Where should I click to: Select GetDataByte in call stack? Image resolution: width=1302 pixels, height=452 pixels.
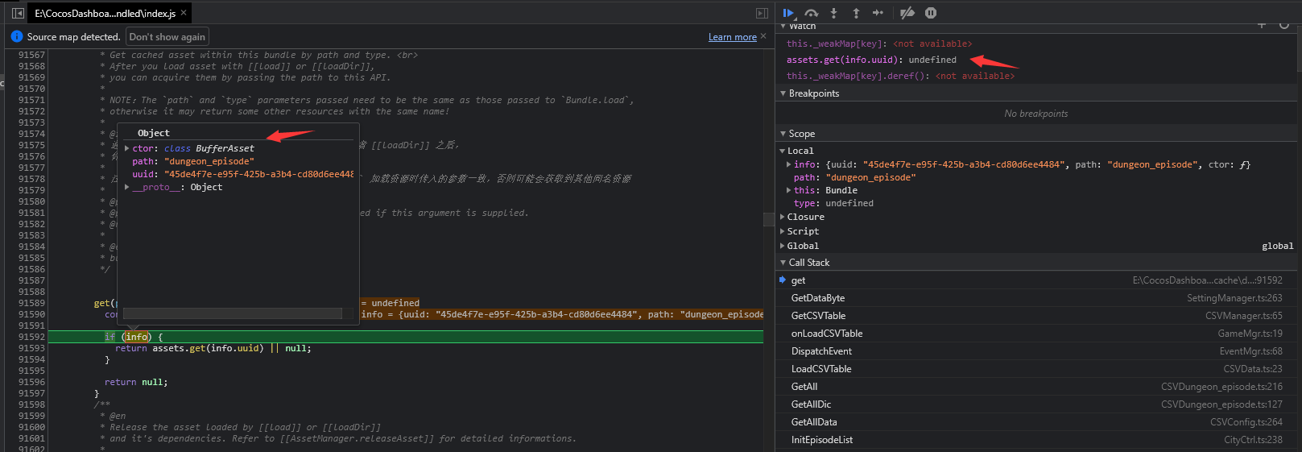tap(817, 298)
